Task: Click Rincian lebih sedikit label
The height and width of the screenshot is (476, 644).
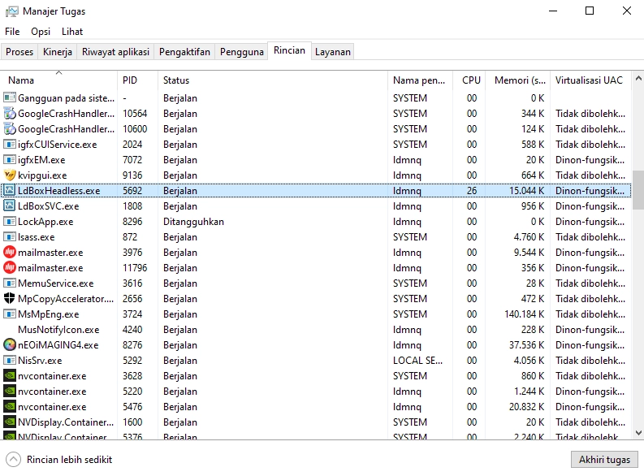Action: [x=69, y=460]
